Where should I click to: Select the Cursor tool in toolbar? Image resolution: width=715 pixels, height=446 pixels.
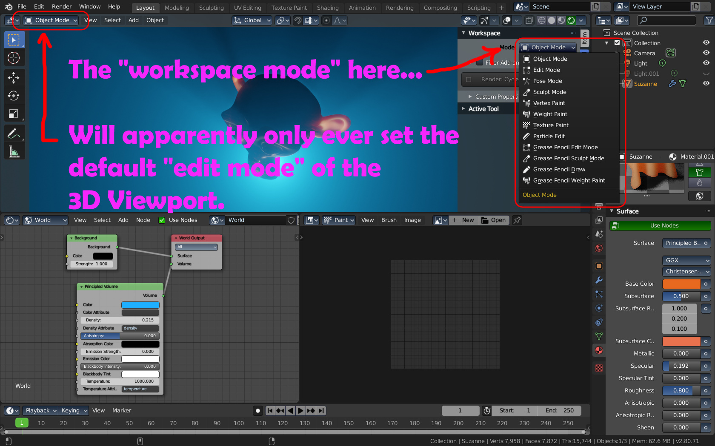(14, 58)
